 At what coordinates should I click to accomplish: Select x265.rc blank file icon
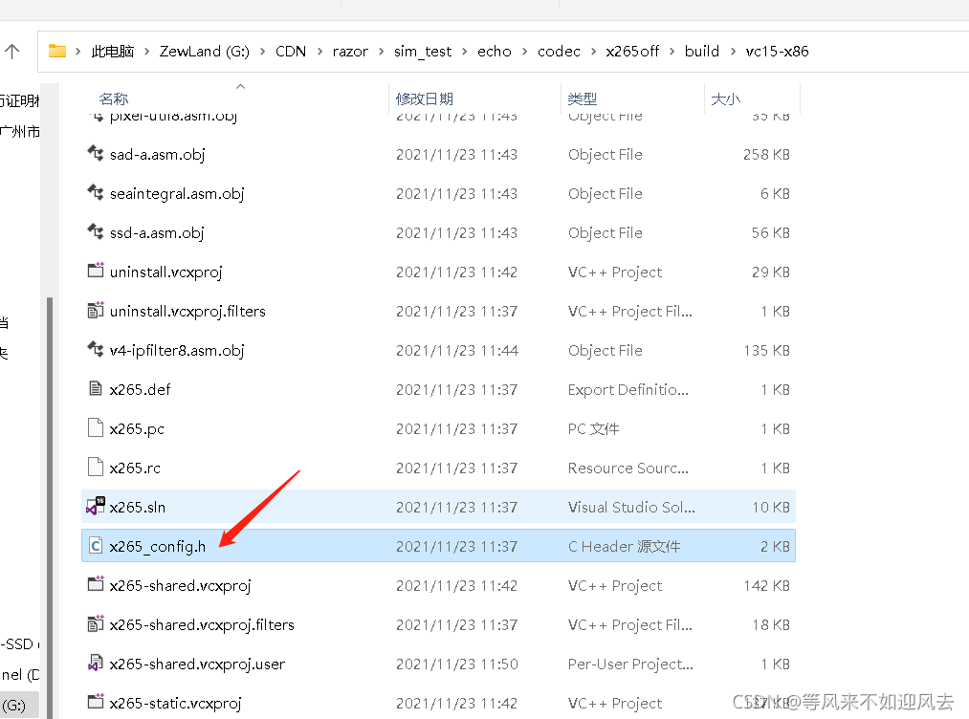[95, 467]
